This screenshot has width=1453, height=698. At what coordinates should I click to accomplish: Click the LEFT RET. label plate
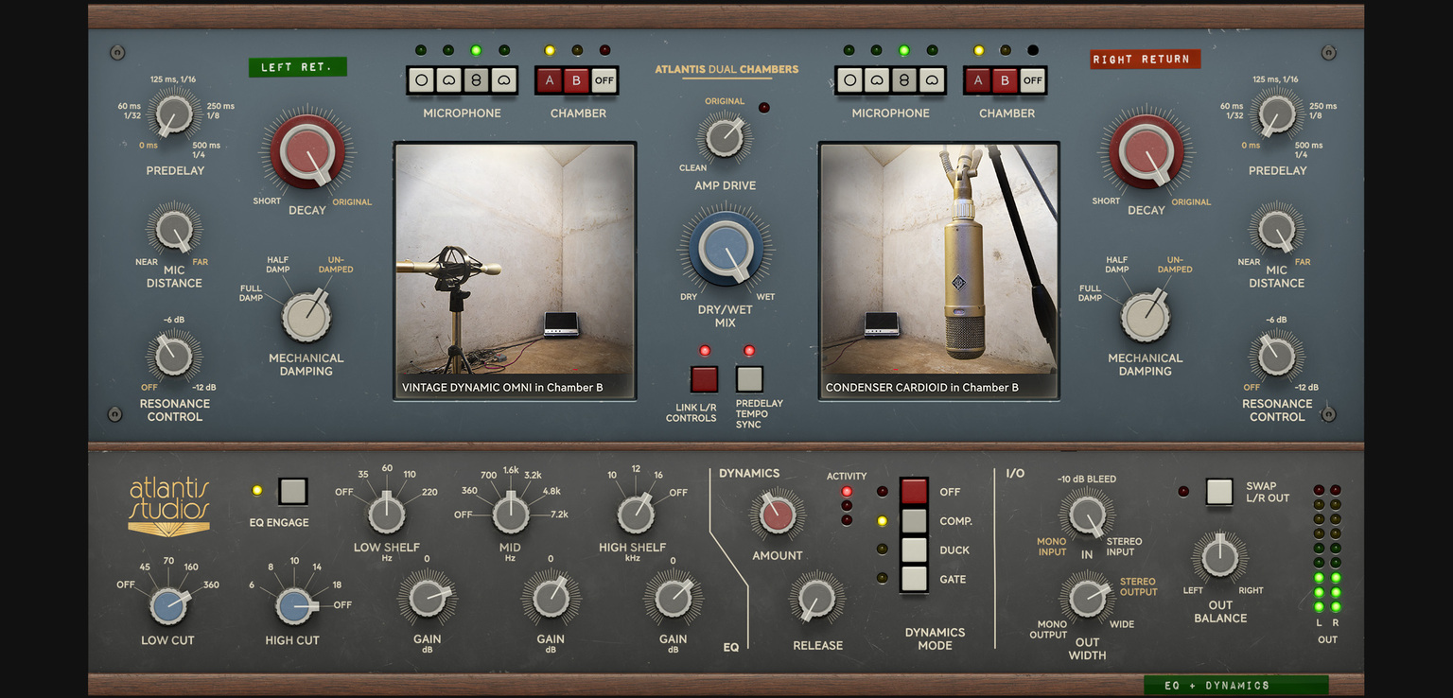[297, 66]
